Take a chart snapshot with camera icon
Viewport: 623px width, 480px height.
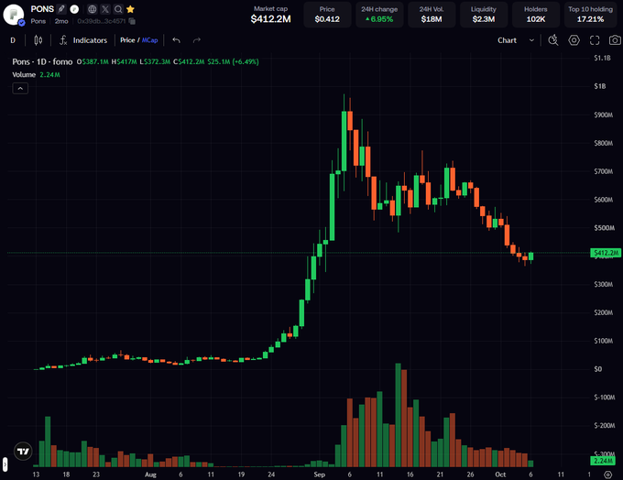(615, 40)
